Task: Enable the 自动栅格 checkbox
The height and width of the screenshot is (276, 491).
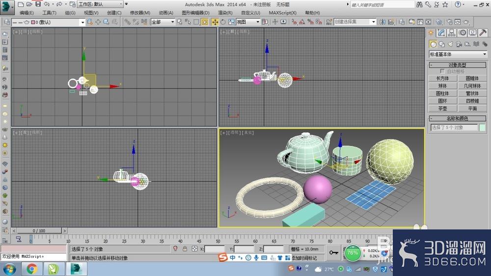Action: point(442,71)
